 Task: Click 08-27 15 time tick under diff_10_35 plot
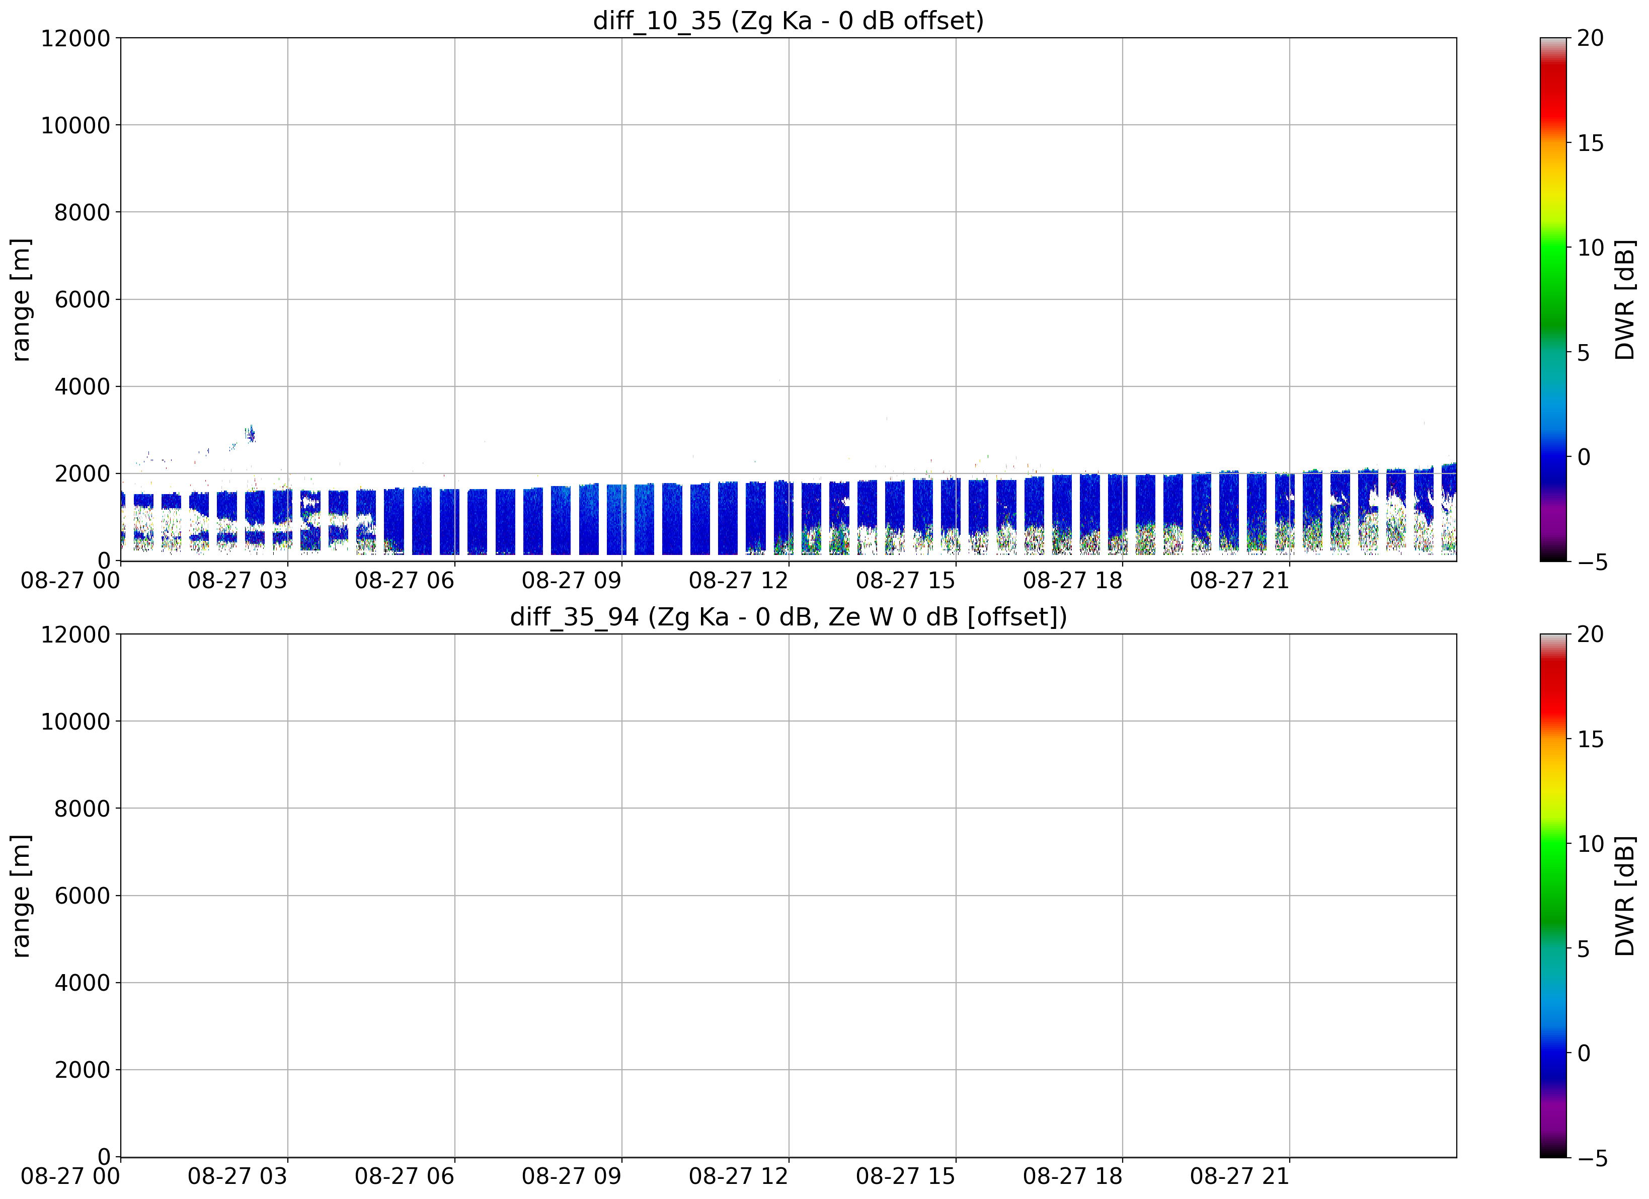point(906,580)
